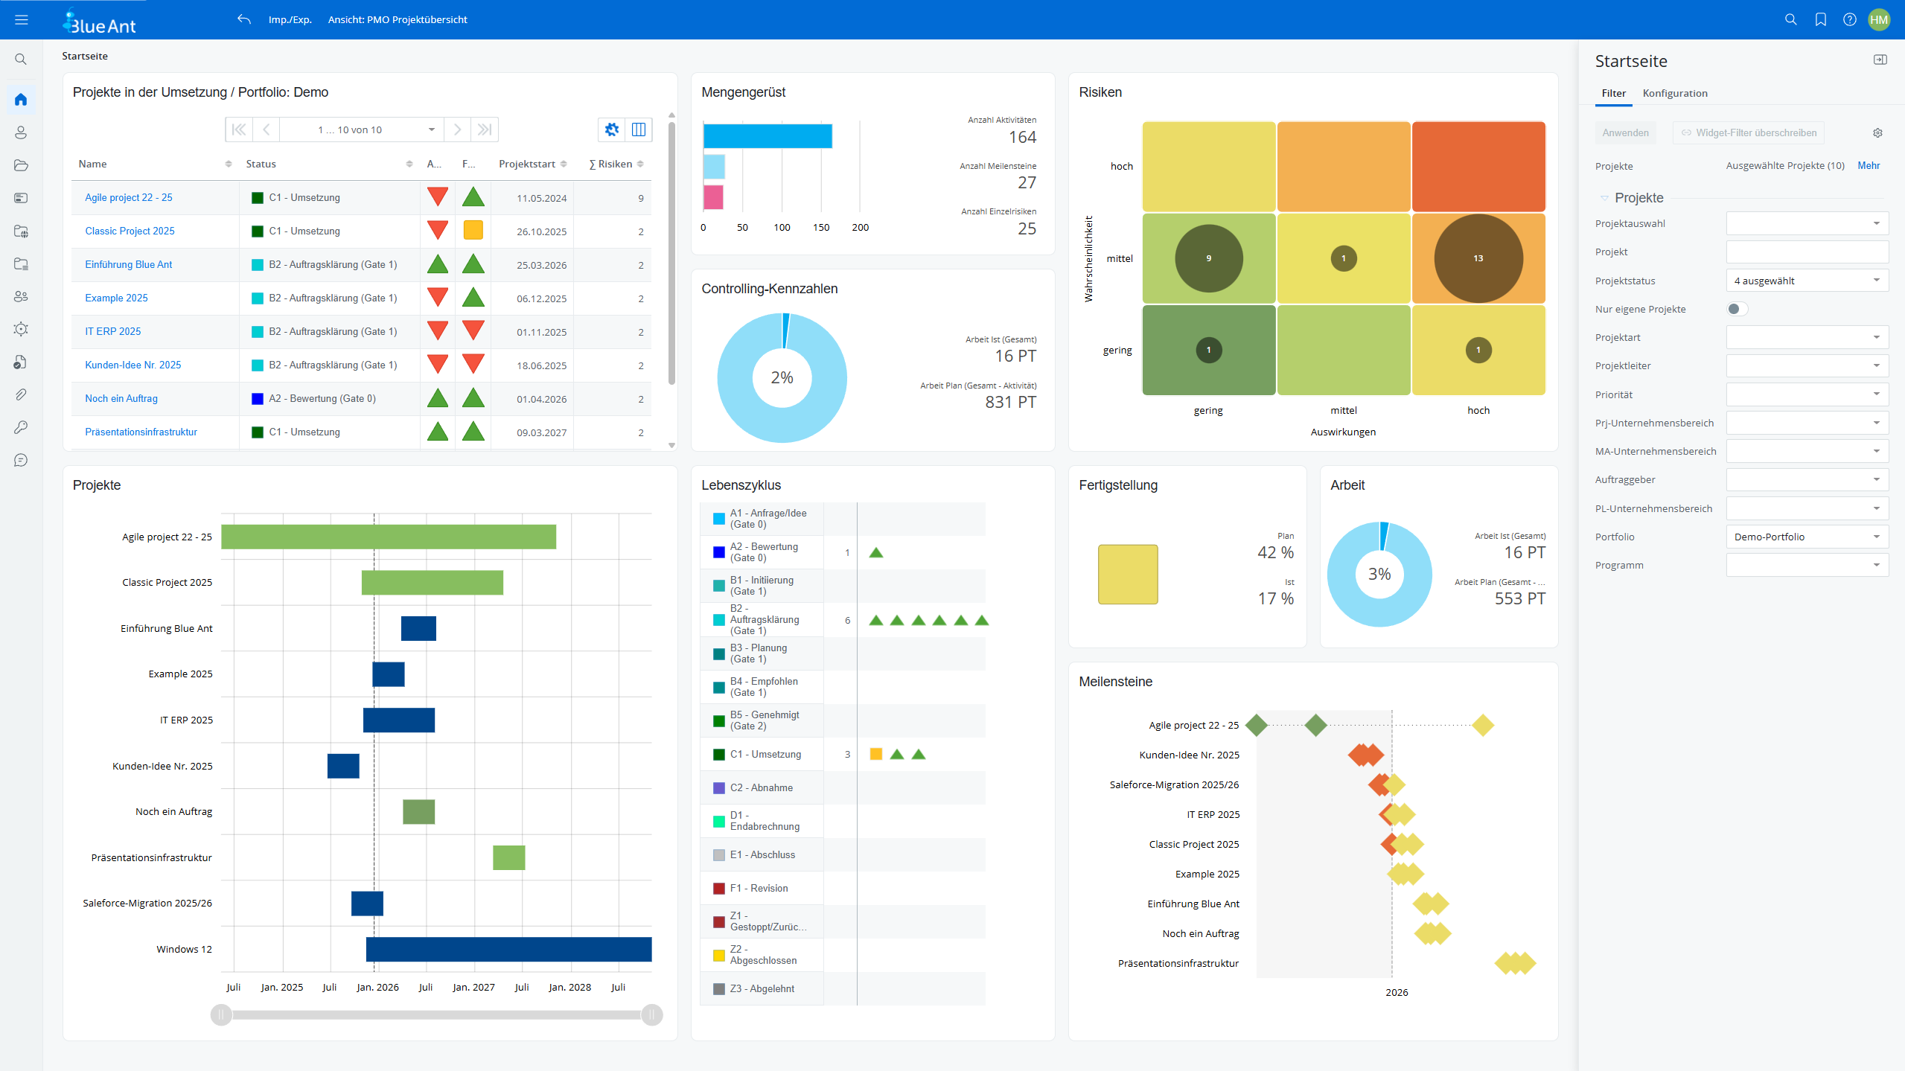The width and height of the screenshot is (1905, 1071).
Task: Open the search icon in the sidebar
Action: pos(21,59)
